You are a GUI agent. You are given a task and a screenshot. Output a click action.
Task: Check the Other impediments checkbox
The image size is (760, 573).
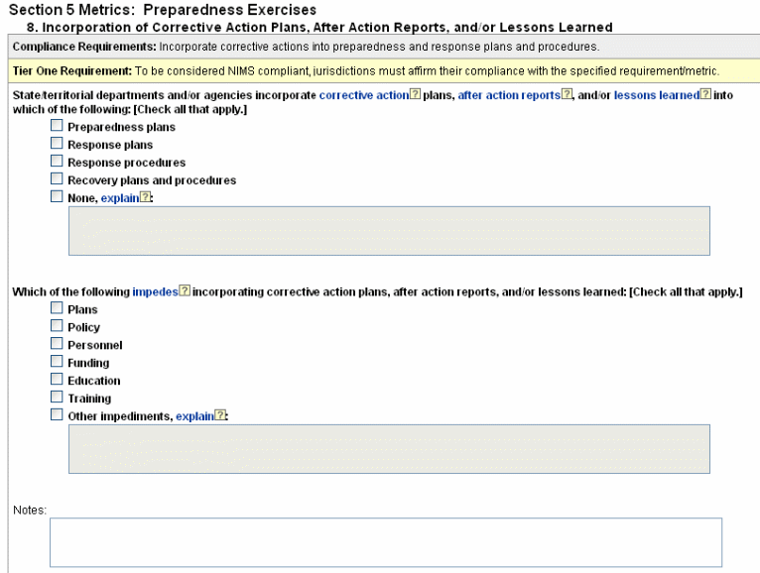(57, 416)
